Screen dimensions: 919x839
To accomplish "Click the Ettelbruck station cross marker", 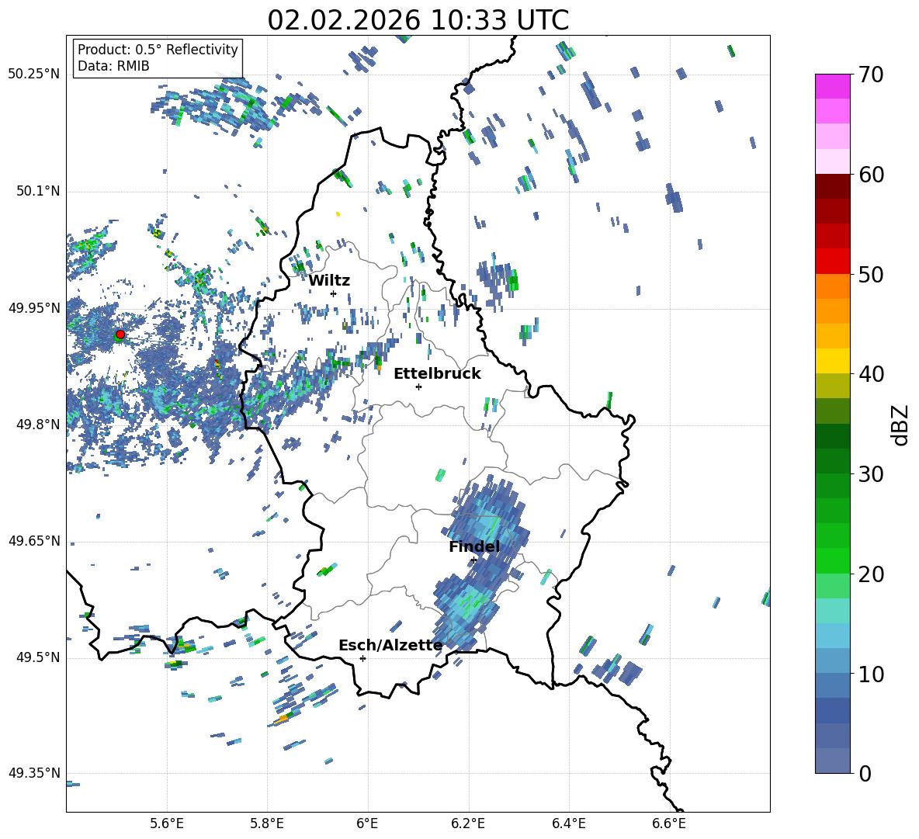I will [418, 387].
